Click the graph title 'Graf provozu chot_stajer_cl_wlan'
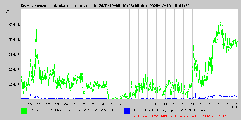This screenshot has width=241, height=120. pyautogui.click(x=55, y=6)
